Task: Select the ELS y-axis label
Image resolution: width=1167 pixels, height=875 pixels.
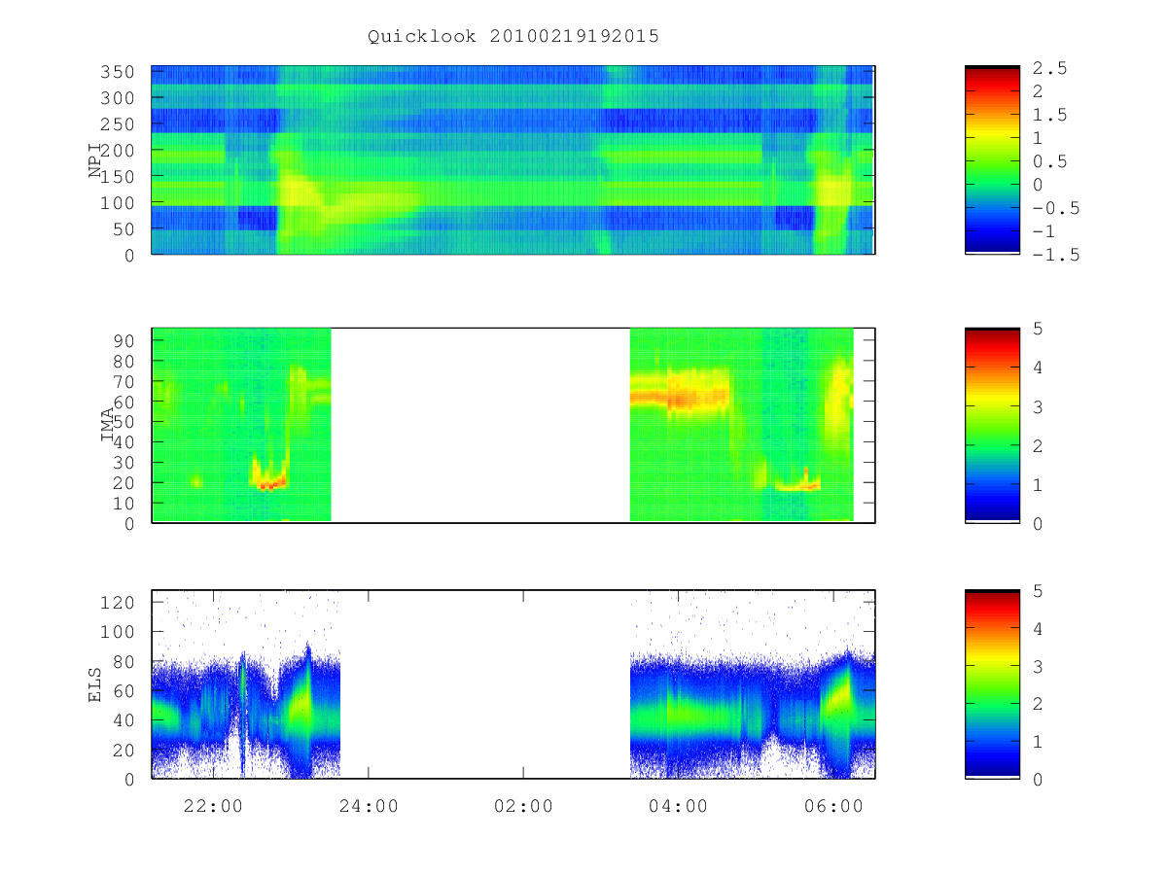Action: pyautogui.click(x=95, y=684)
